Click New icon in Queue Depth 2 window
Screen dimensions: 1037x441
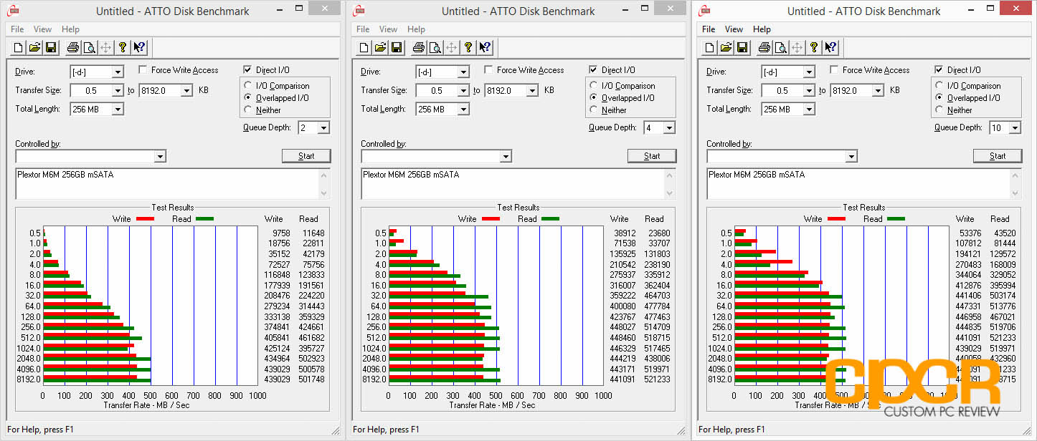coord(19,48)
